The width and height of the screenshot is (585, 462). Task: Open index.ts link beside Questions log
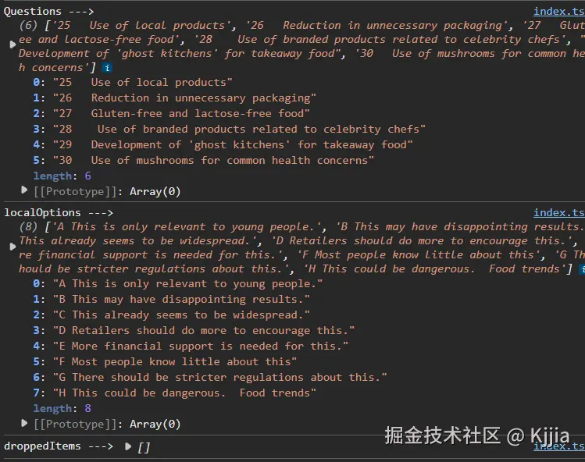pos(558,11)
